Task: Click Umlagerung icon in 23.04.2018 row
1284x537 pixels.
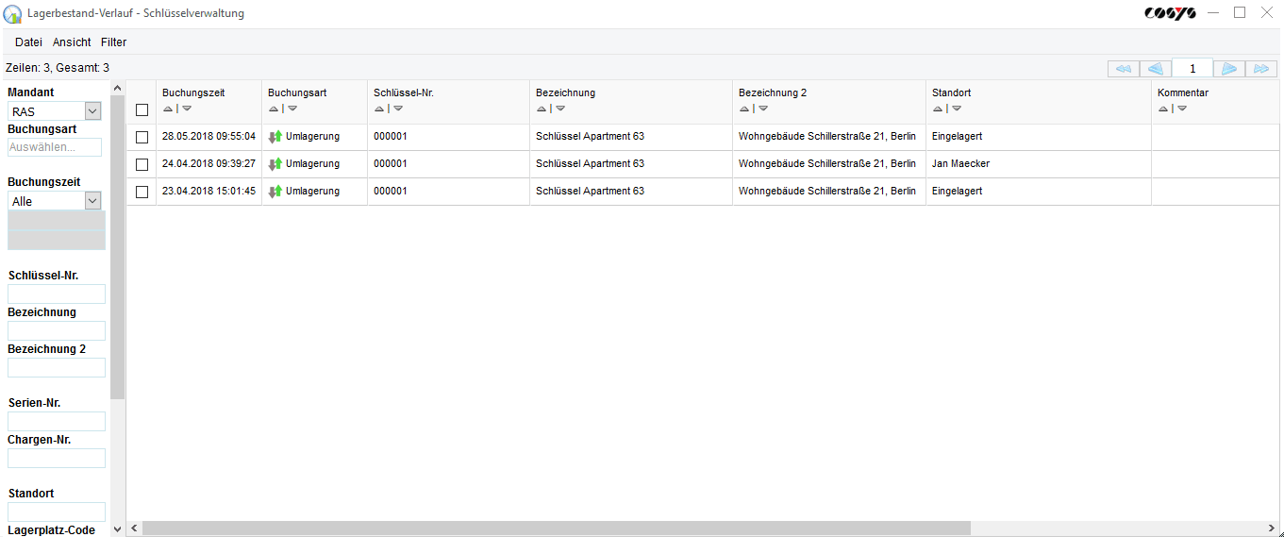Action: [275, 192]
